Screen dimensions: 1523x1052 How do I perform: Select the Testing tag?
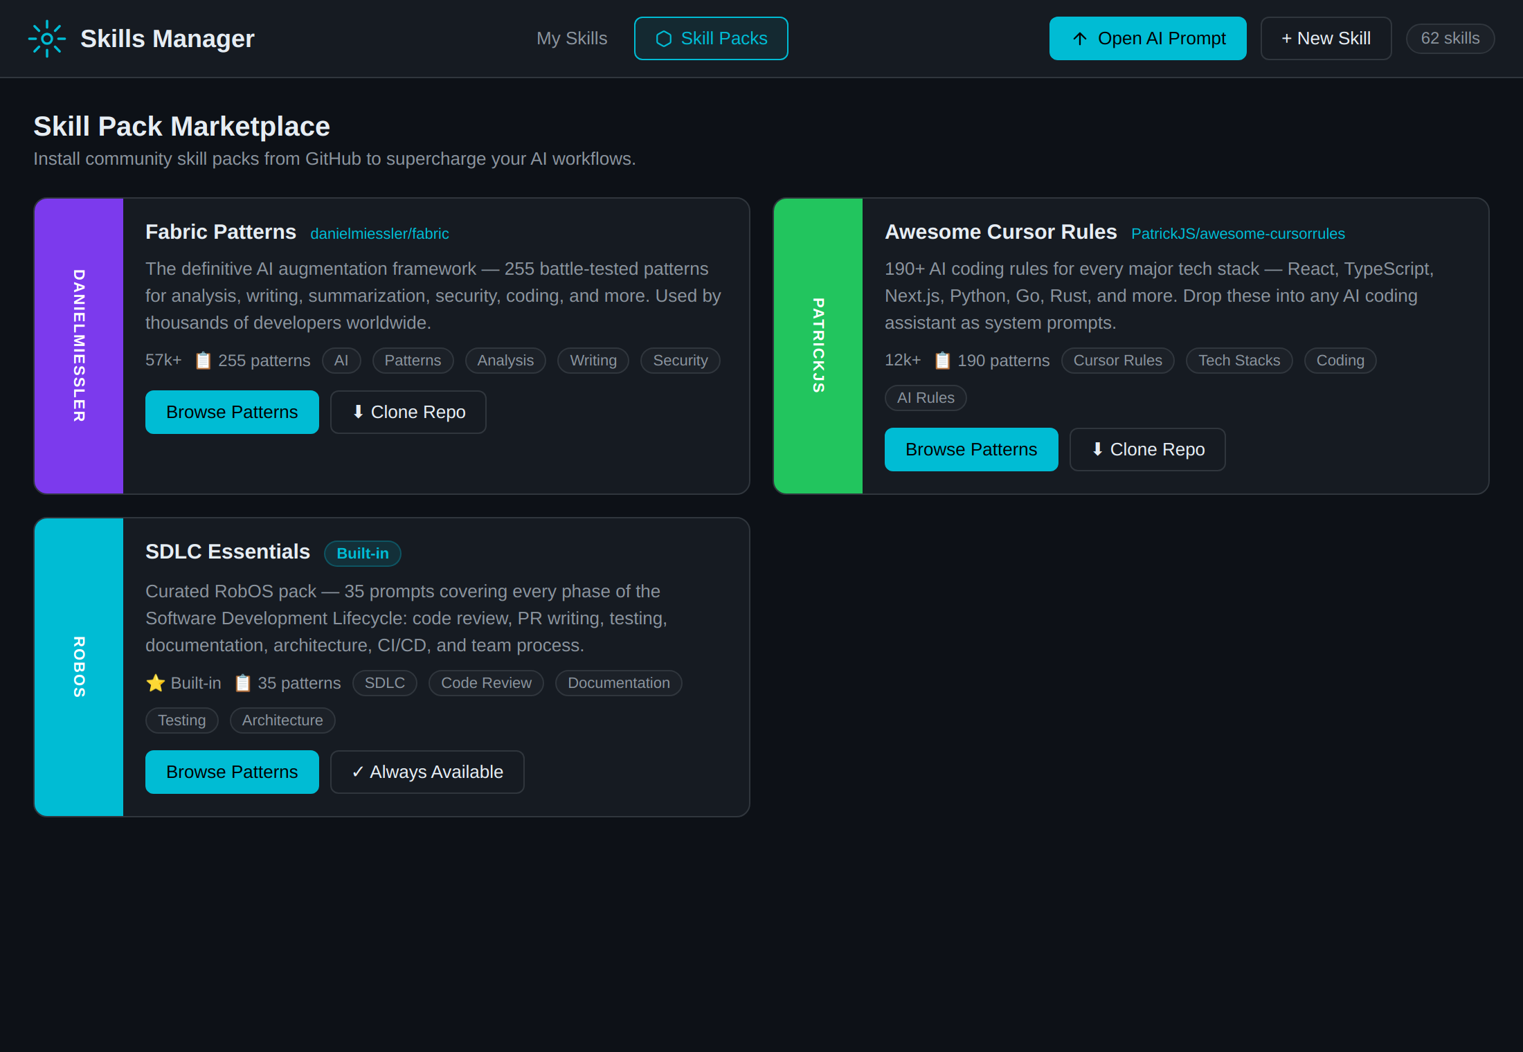pos(182,720)
